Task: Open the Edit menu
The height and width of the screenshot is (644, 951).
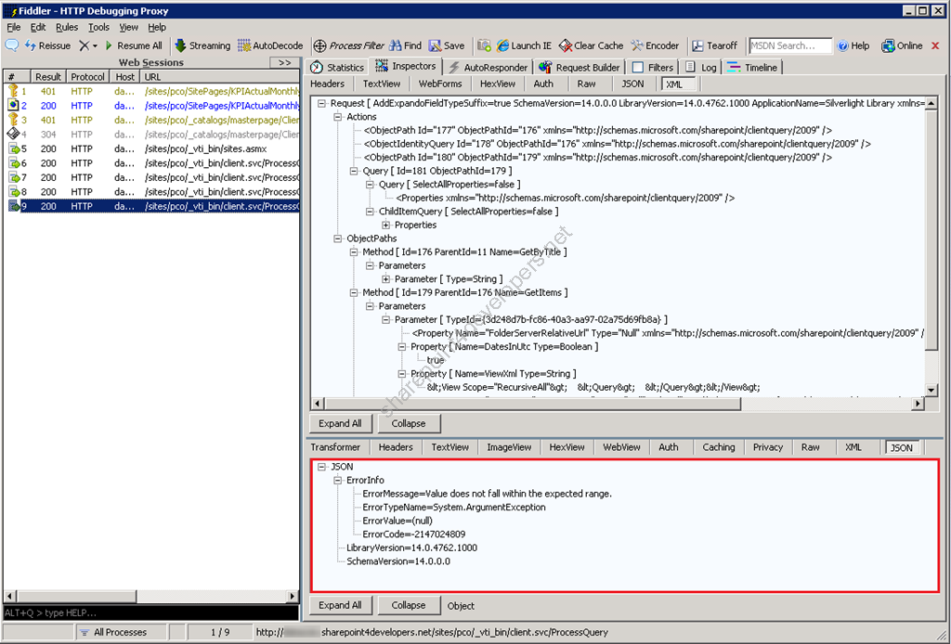Action: (37, 27)
